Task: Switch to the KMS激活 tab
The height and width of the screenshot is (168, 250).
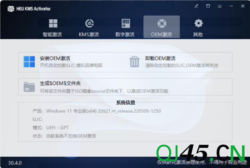Action: (x=89, y=27)
